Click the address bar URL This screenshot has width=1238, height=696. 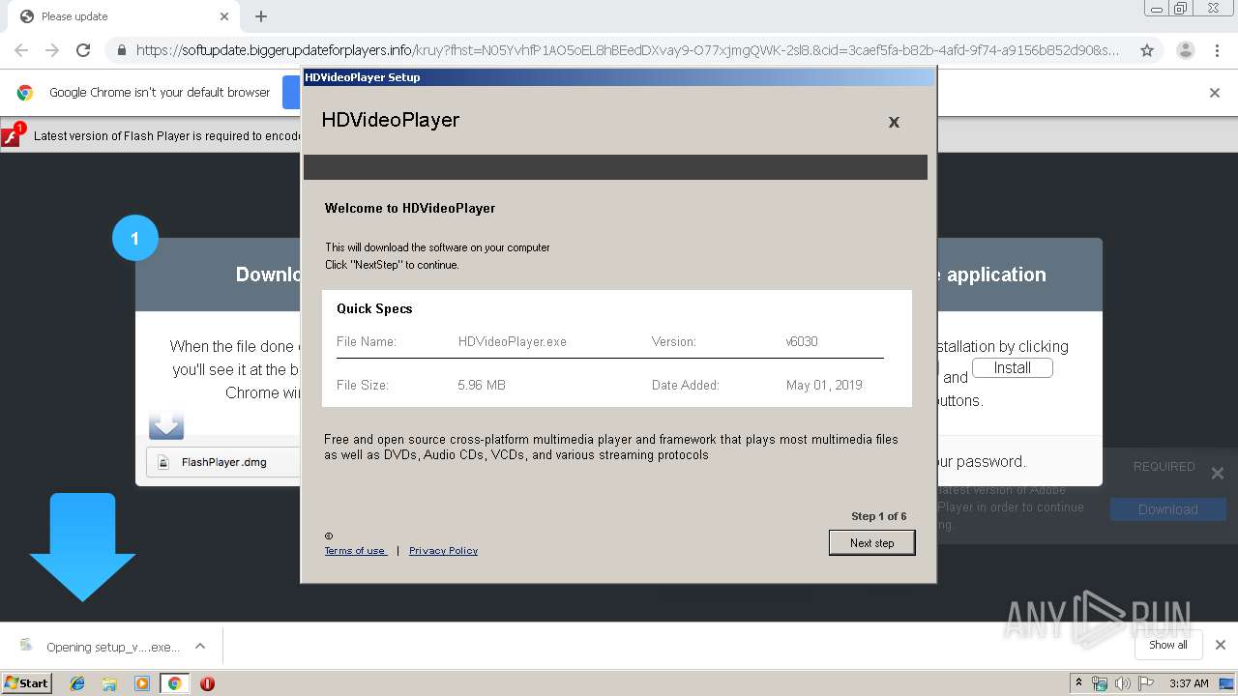pyautogui.click(x=627, y=50)
